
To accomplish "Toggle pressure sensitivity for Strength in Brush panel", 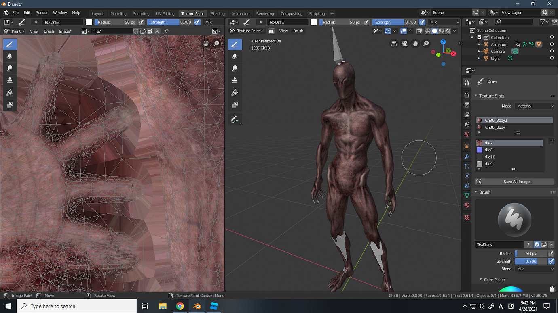I will point(551,261).
